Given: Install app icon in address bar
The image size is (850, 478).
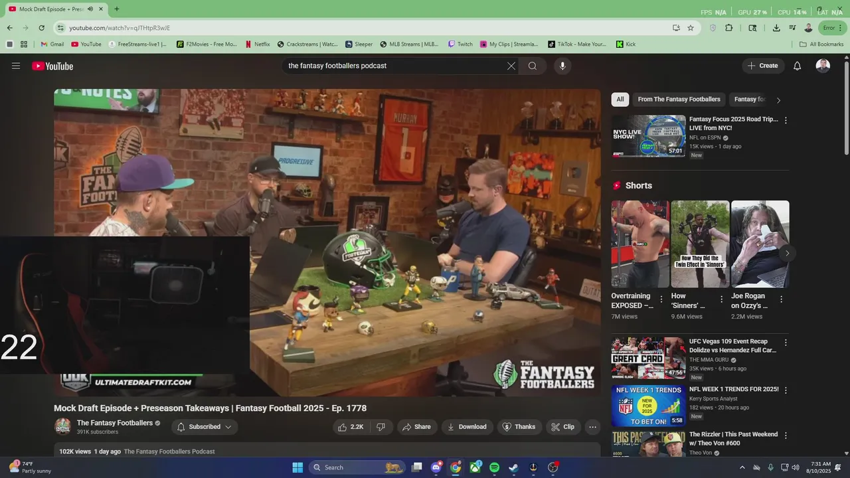Looking at the screenshot, I should point(676,28).
